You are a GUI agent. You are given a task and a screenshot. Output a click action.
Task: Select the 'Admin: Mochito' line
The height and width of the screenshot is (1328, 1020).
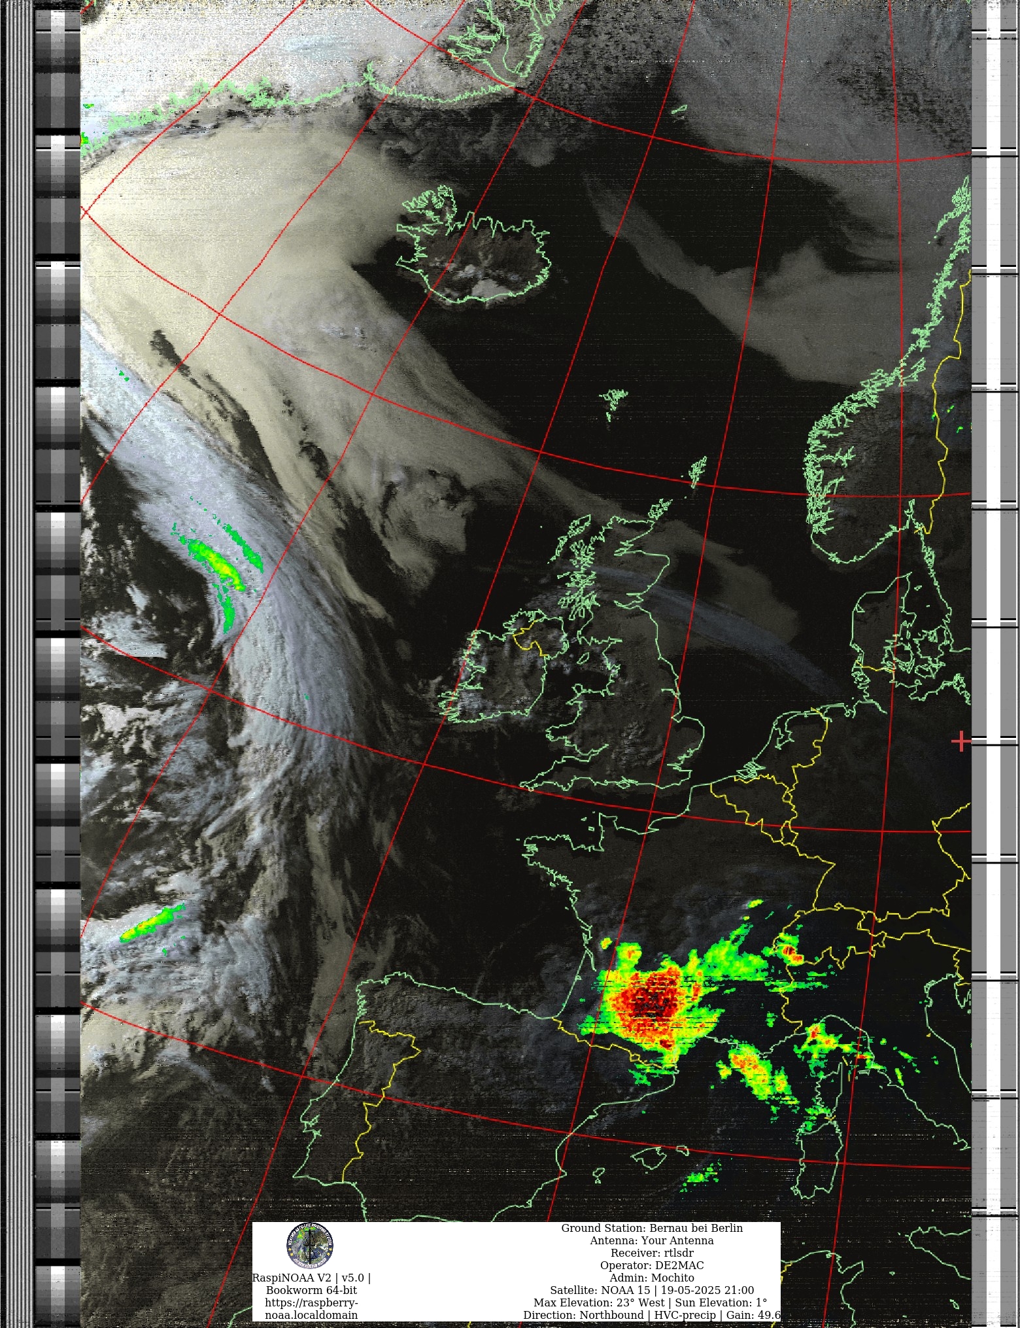click(652, 1278)
